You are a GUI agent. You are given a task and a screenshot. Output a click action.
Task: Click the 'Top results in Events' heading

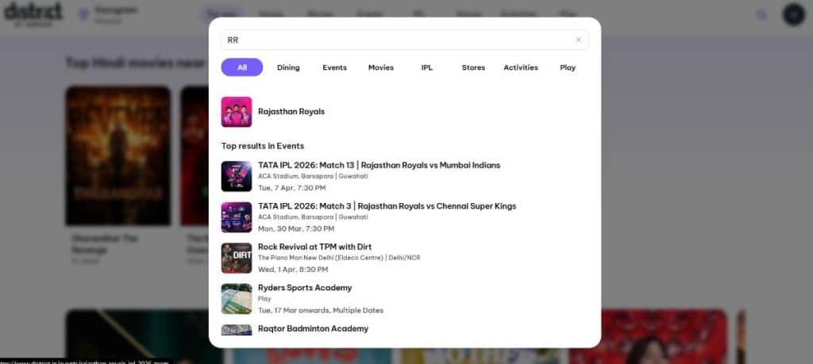pyautogui.click(x=262, y=146)
